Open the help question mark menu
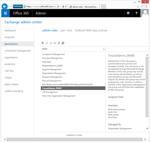Screen dimensions: 150x142 click(x=136, y=13)
